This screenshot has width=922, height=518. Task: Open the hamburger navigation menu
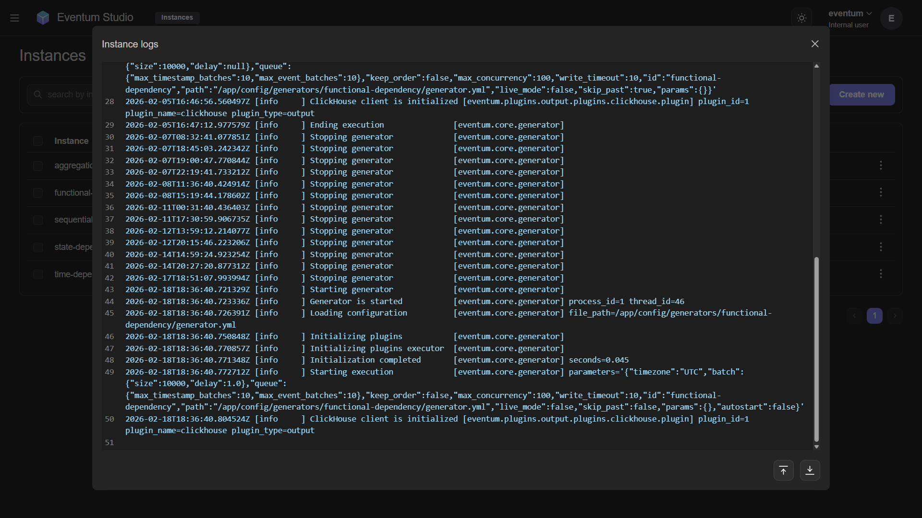[x=14, y=18]
